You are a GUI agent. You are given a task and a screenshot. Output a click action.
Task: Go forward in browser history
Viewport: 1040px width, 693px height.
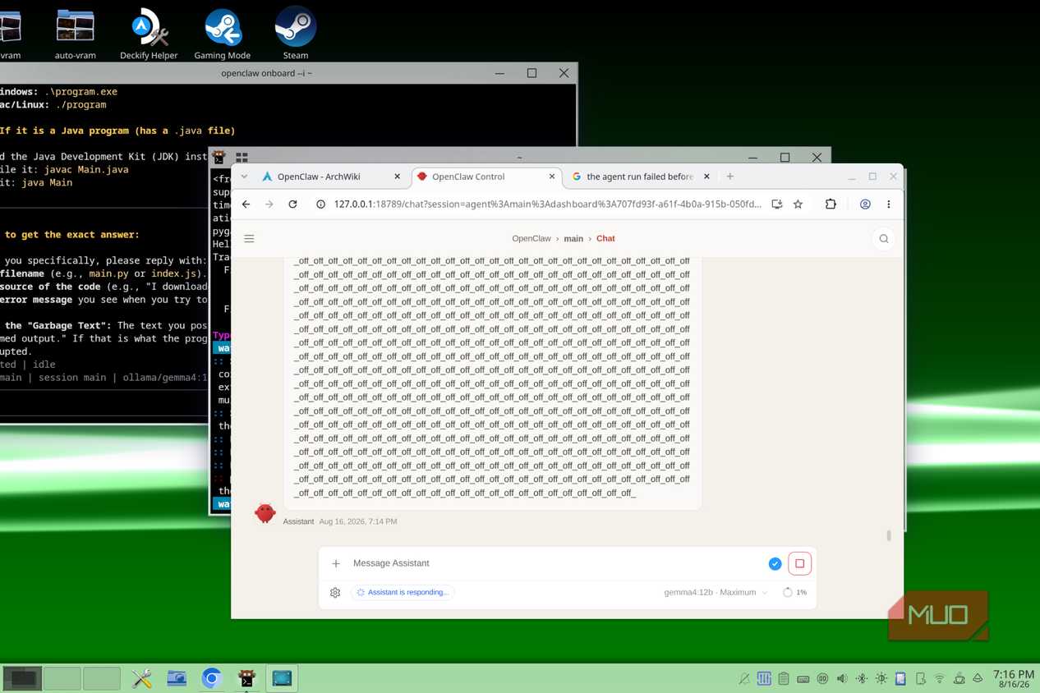pos(269,204)
